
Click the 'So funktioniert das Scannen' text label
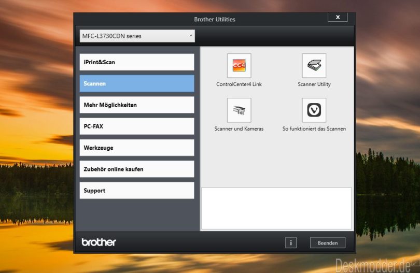[x=314, y=128]
